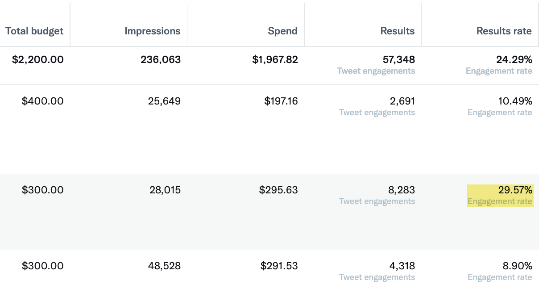
Task: Select the 2,691 Tweet engagements result
Action: (x=402, y=101)
